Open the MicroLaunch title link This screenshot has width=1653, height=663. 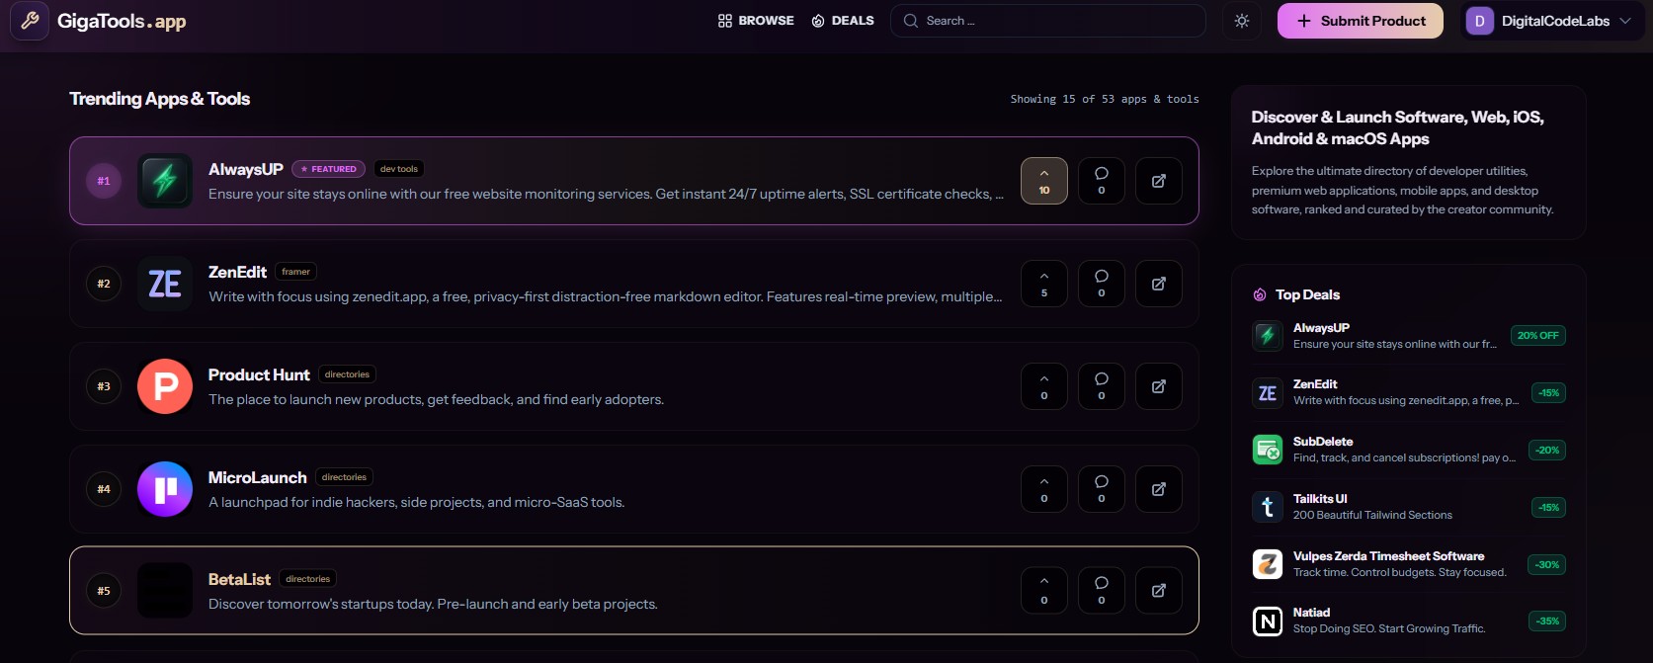click(258, 477)
